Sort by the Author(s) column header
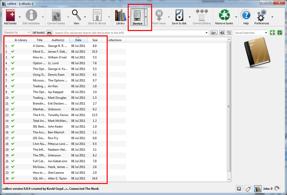Viewport: 287px width, 195px height. (x=58, y=40)
